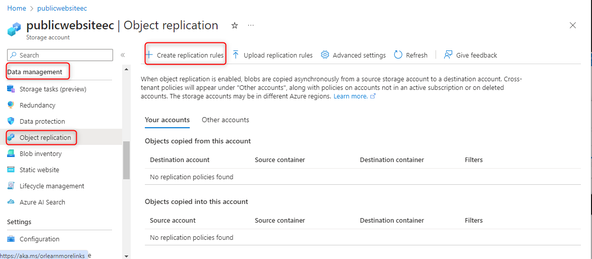The width and height of the screenshot is (592, 259).
Task: Click Create replication rules
Action: (x=185, y=55)
